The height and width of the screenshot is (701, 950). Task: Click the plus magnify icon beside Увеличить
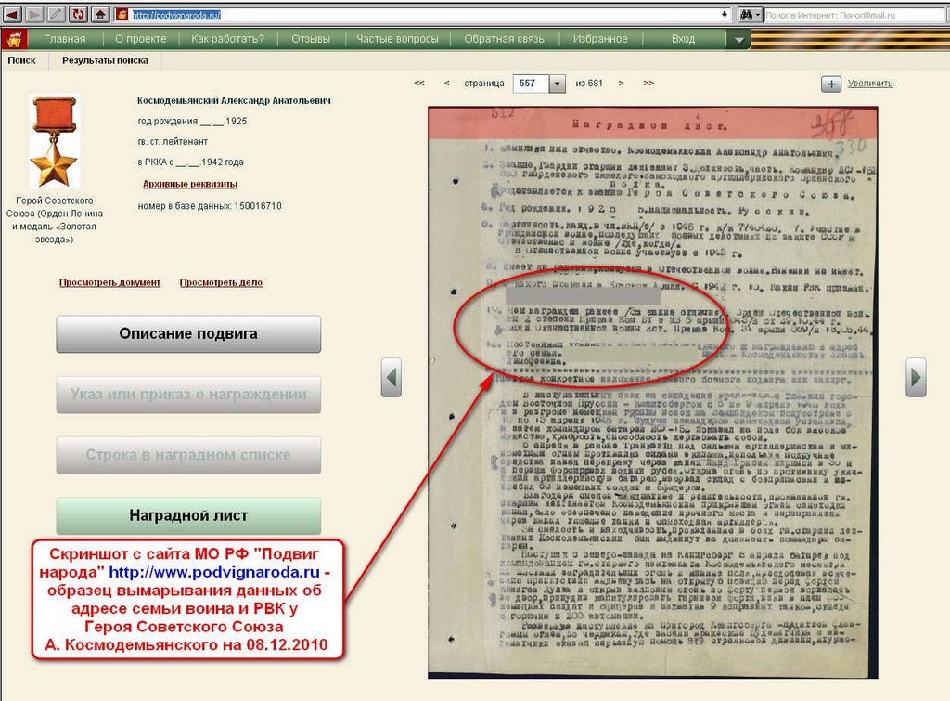(x=831, y=84)
